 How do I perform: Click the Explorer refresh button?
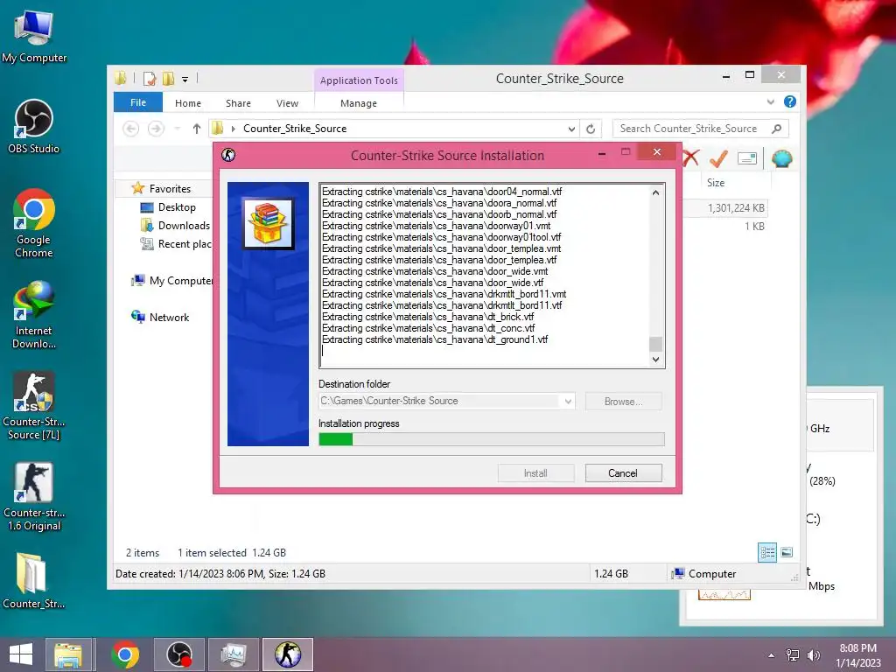[x=591, y=129]
